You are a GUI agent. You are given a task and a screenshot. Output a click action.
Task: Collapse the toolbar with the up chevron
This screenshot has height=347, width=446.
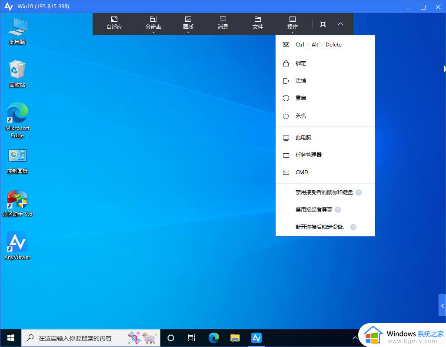pos(340,24)
